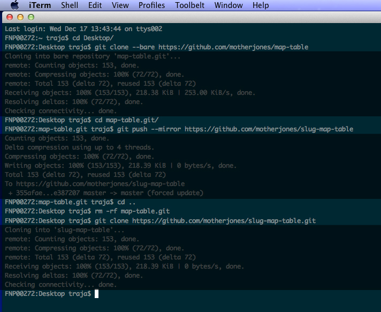Click the 'rm -rf map-table.git' command line
This screenshot has width=381, height=312.
[x=87, y=211]
